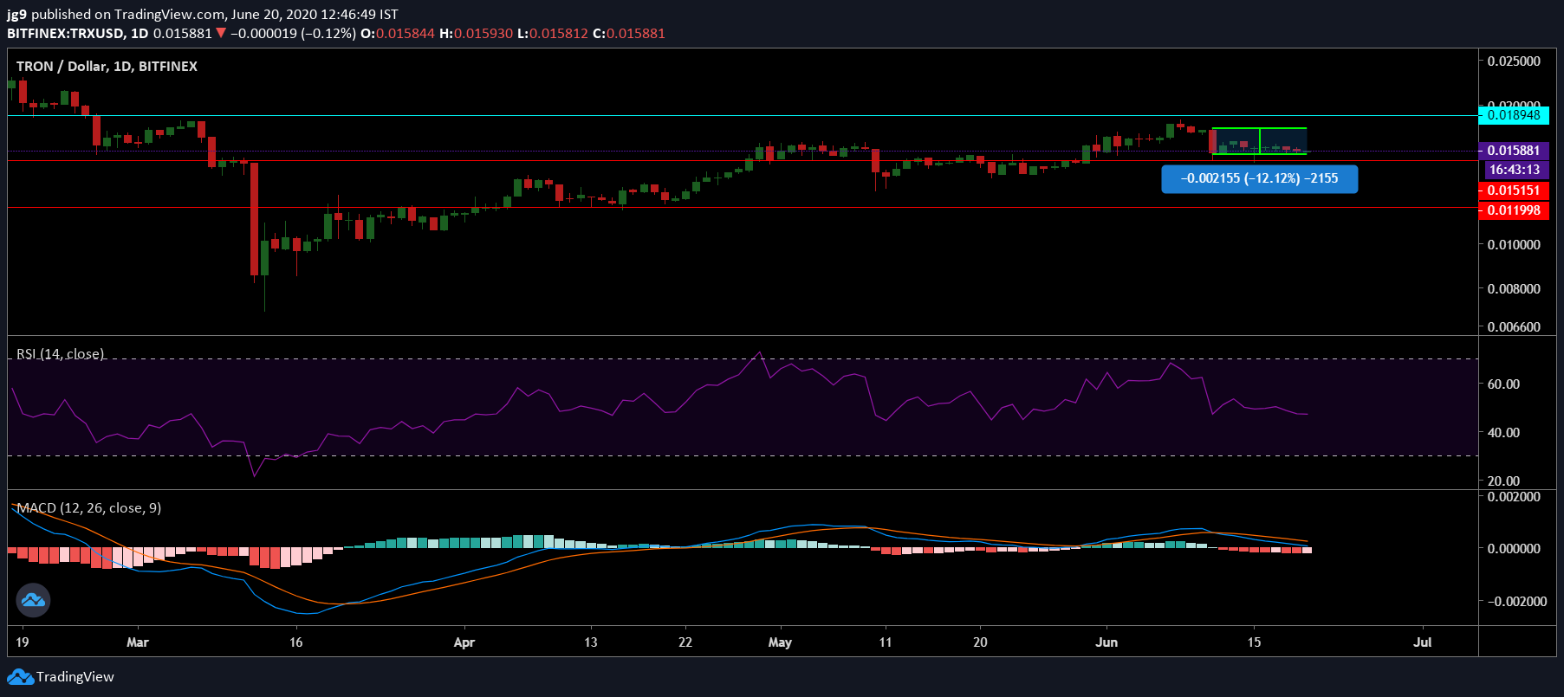The height and width of the screenshot is (697, 1564).
Task: Select the cyan 0.018948 price label
Action: [1513, 115]
